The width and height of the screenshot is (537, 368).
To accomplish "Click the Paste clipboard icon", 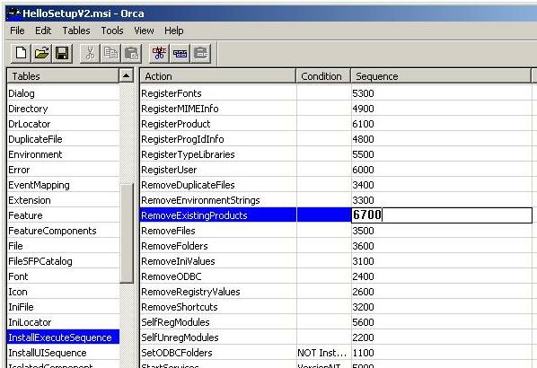I will click(x=131, y=53).
